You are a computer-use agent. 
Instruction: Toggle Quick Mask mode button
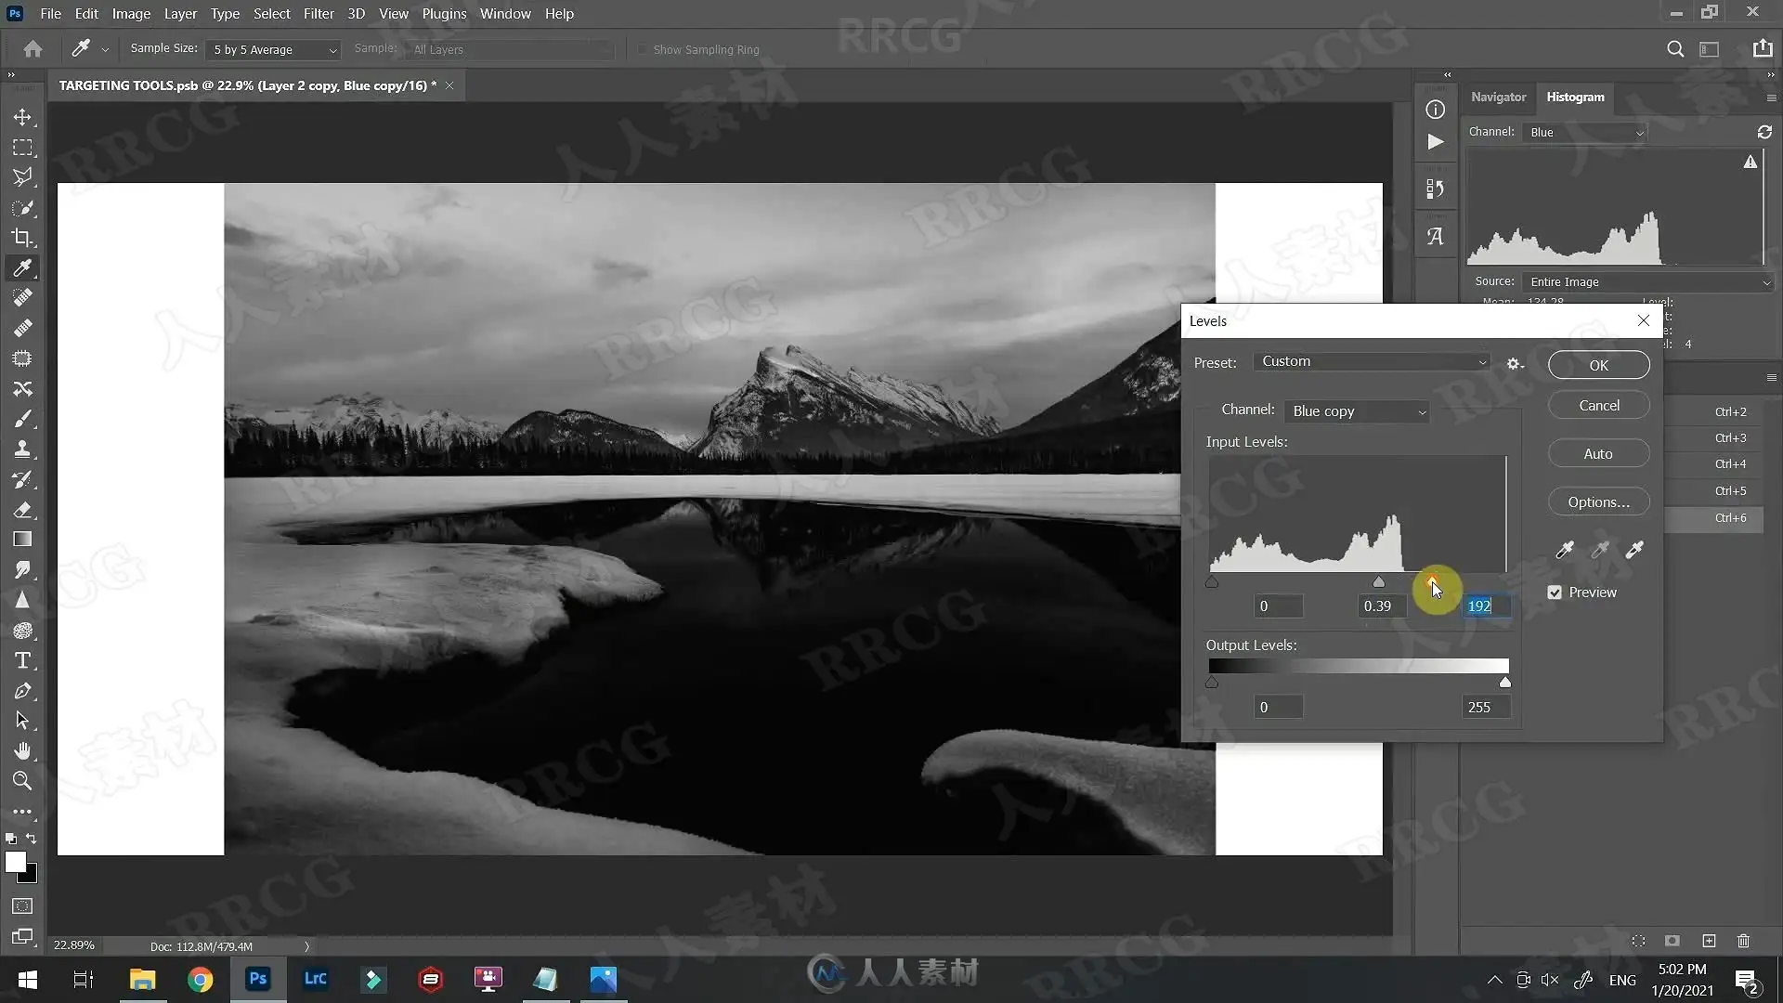[x=23, y=906]
